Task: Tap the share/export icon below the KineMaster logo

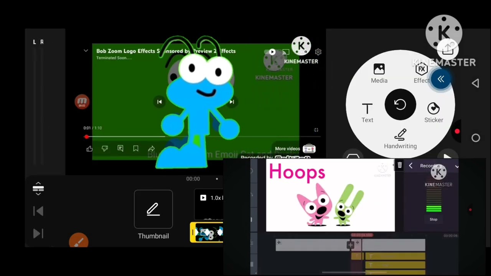Action: coord(448,49)
